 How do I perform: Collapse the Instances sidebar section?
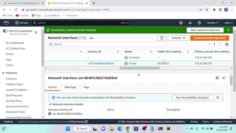pos(3,73)
